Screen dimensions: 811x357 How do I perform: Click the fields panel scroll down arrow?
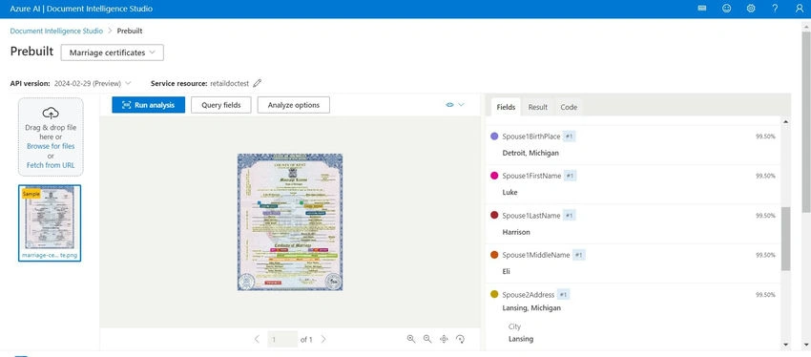click(785, 345)
